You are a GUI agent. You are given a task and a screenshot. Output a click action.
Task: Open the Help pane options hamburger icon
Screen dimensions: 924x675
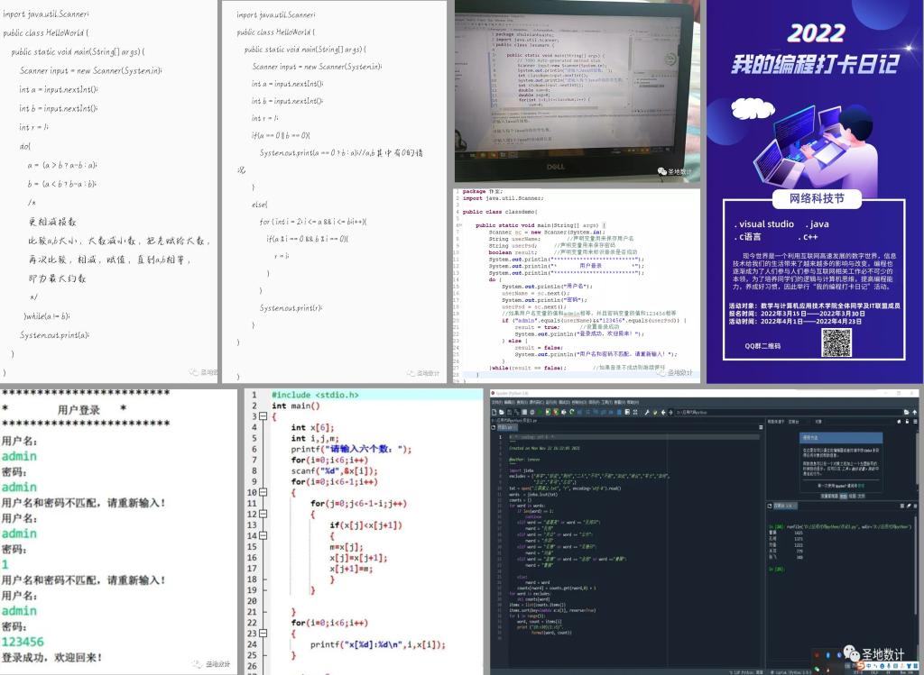tap(915, 422)
